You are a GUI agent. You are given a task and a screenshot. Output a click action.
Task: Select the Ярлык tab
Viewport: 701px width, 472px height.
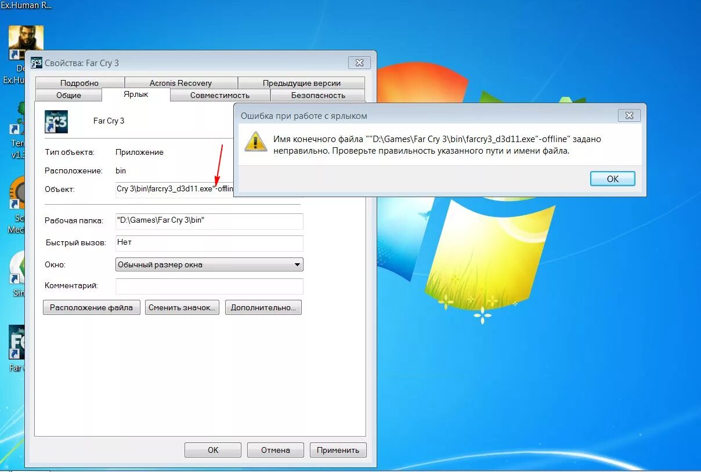click(x=136, y=94)
